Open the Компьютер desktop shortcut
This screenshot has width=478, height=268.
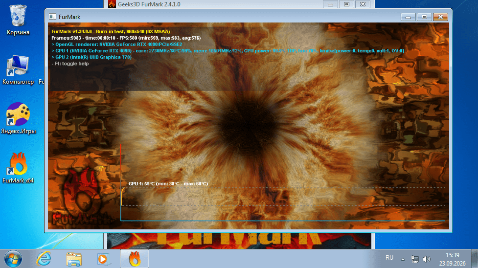18,70
